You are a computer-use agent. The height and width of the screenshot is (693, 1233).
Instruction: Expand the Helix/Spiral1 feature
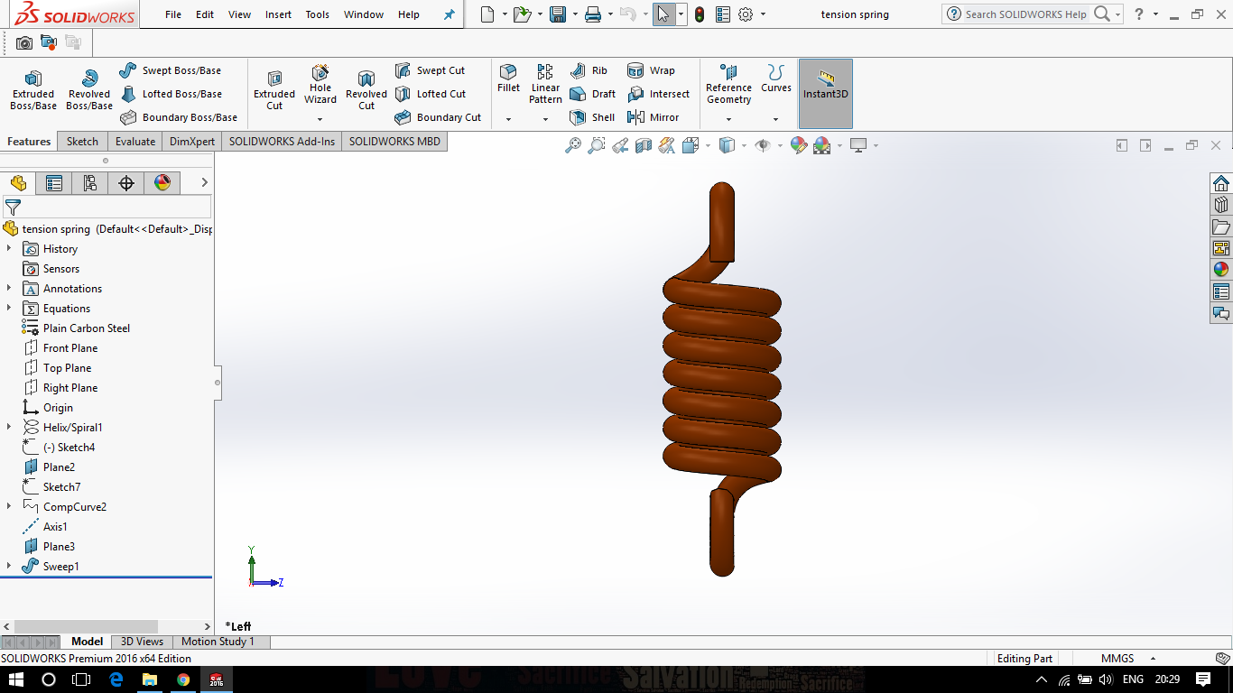[9, 427]
